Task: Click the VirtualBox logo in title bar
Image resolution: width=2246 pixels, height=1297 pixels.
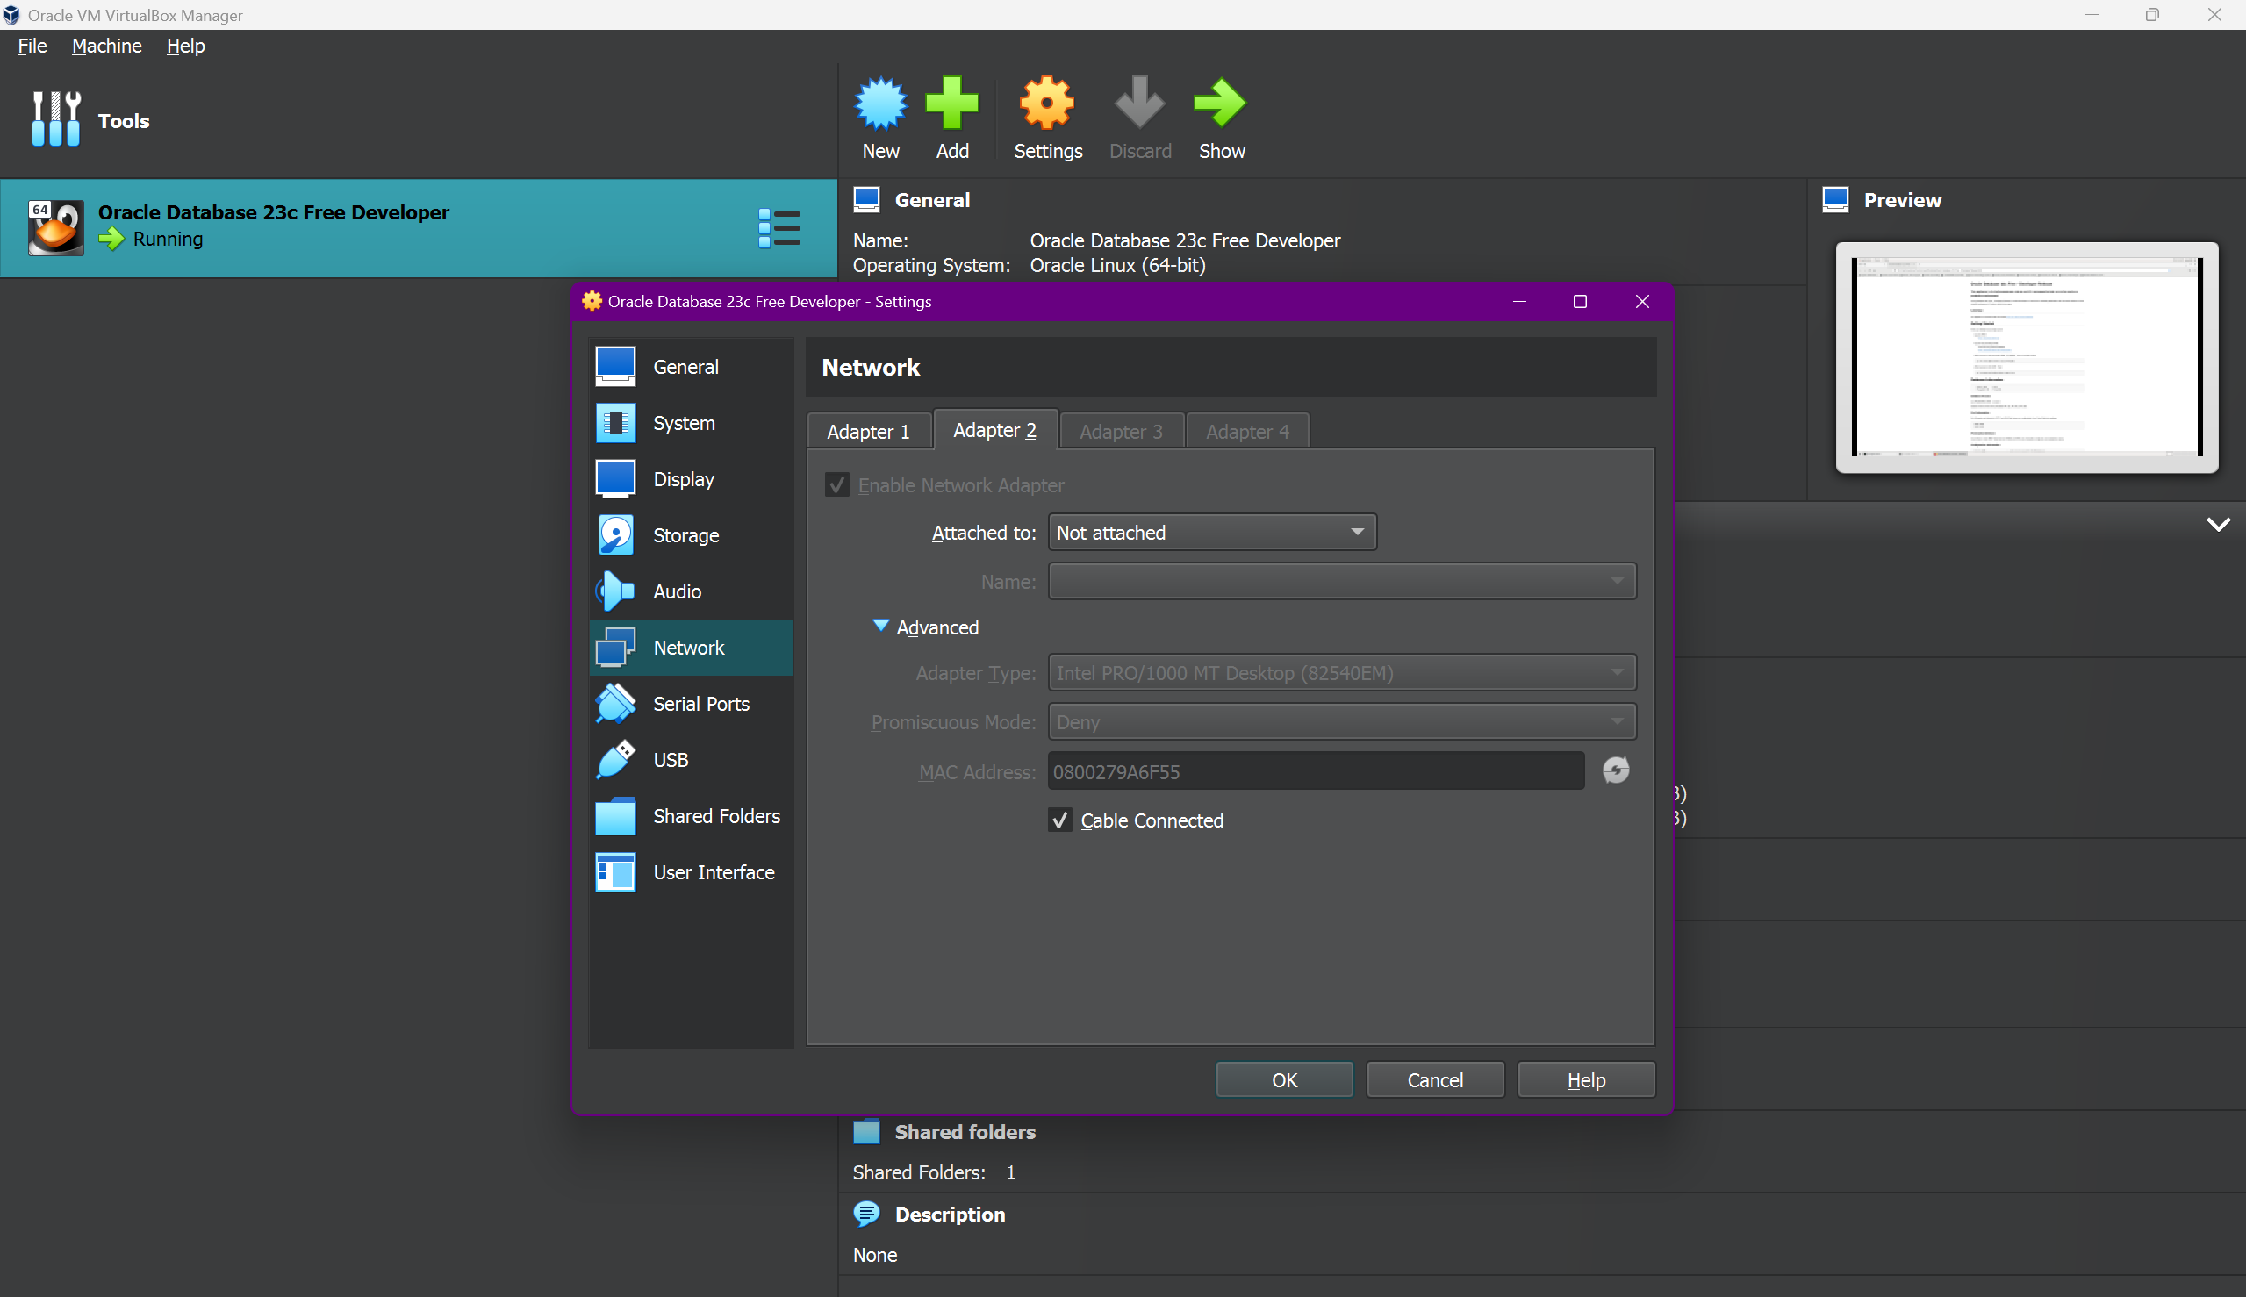Action: click(11, 15)
